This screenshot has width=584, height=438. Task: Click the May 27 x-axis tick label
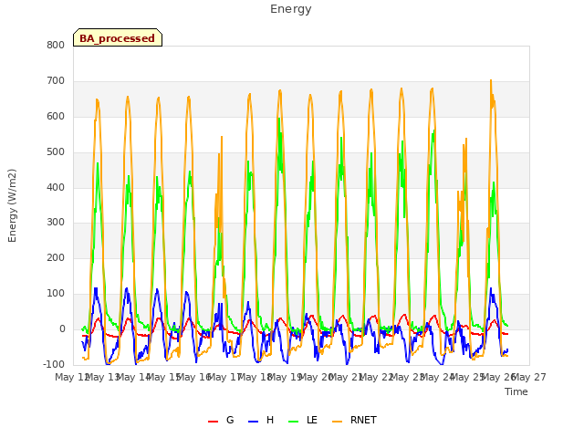pos(531,377)
